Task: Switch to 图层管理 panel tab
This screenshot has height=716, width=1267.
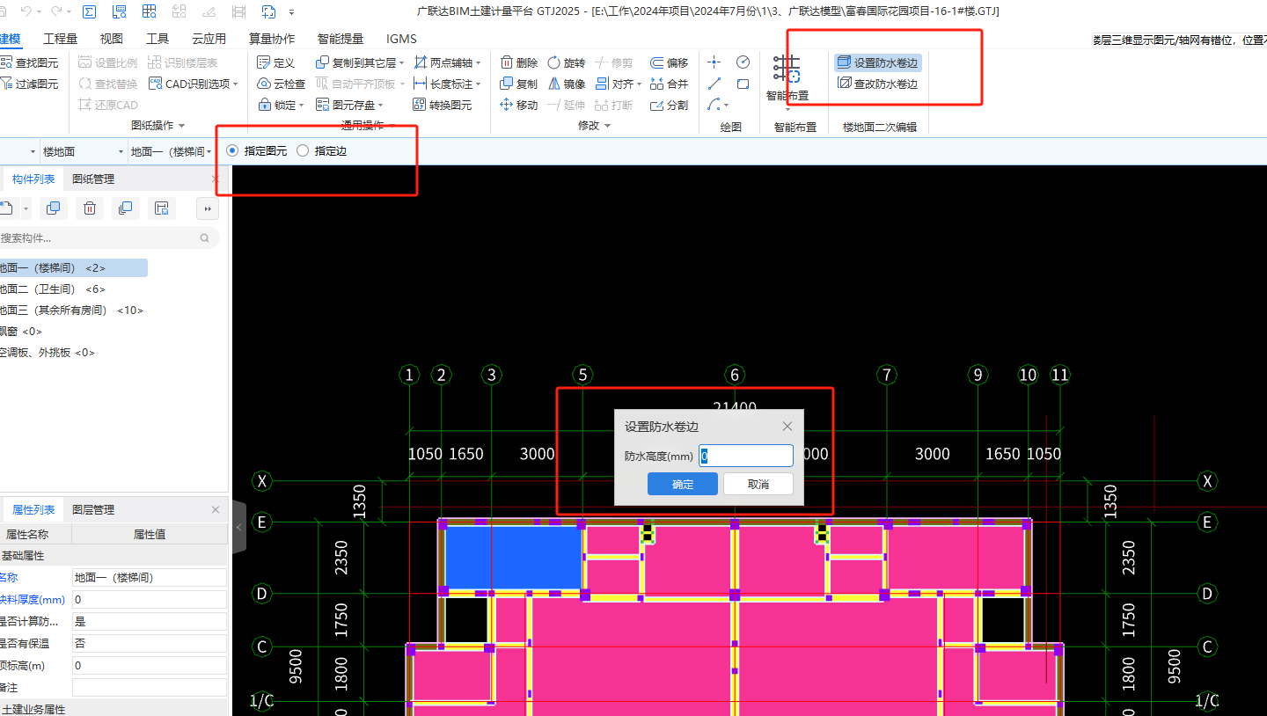Action: point(93,509)
